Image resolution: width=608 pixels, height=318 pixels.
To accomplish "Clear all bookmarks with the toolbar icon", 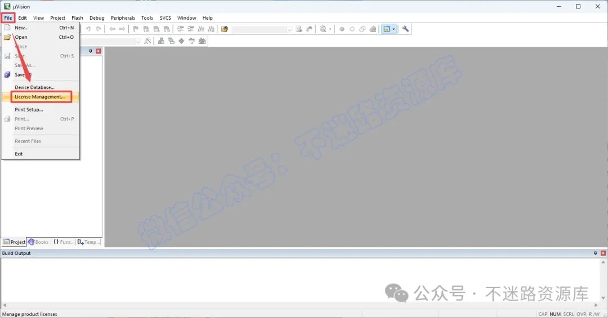I will pyautogui.click(x=167, y=29).
